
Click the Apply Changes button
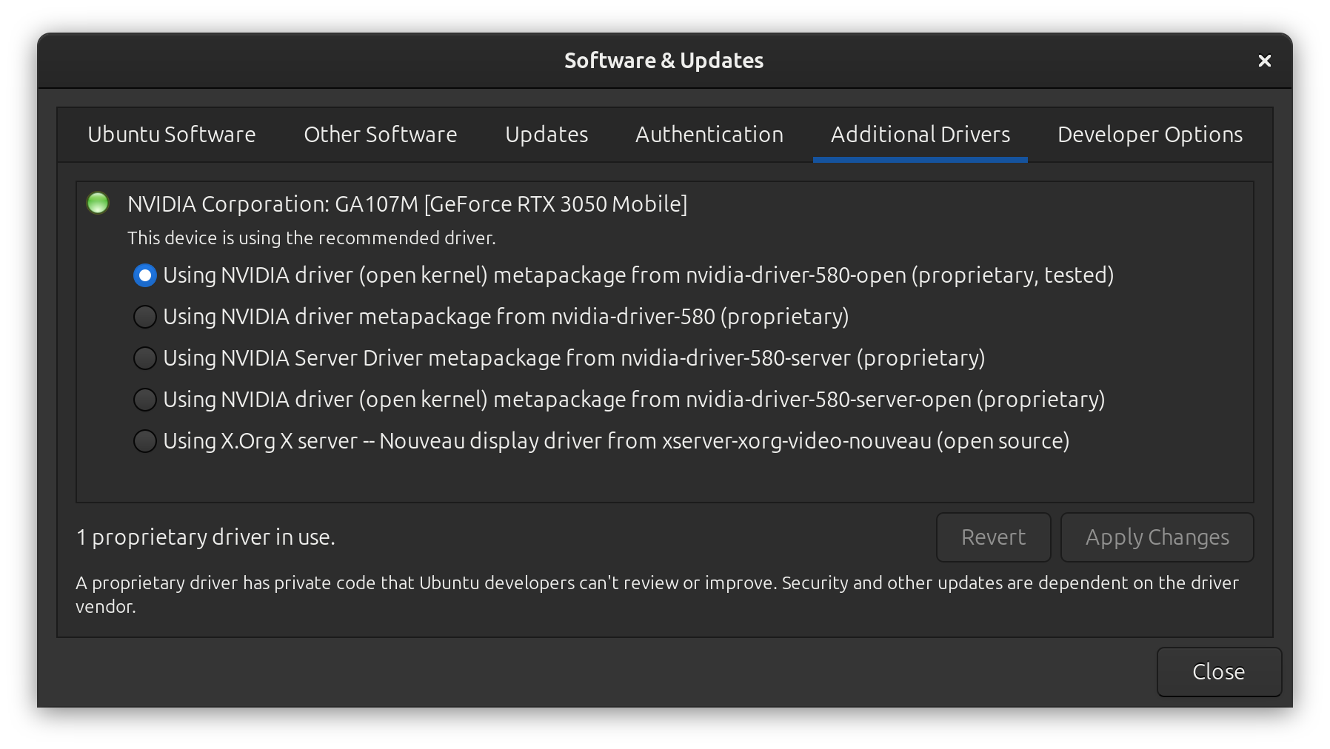point(1157,537)
